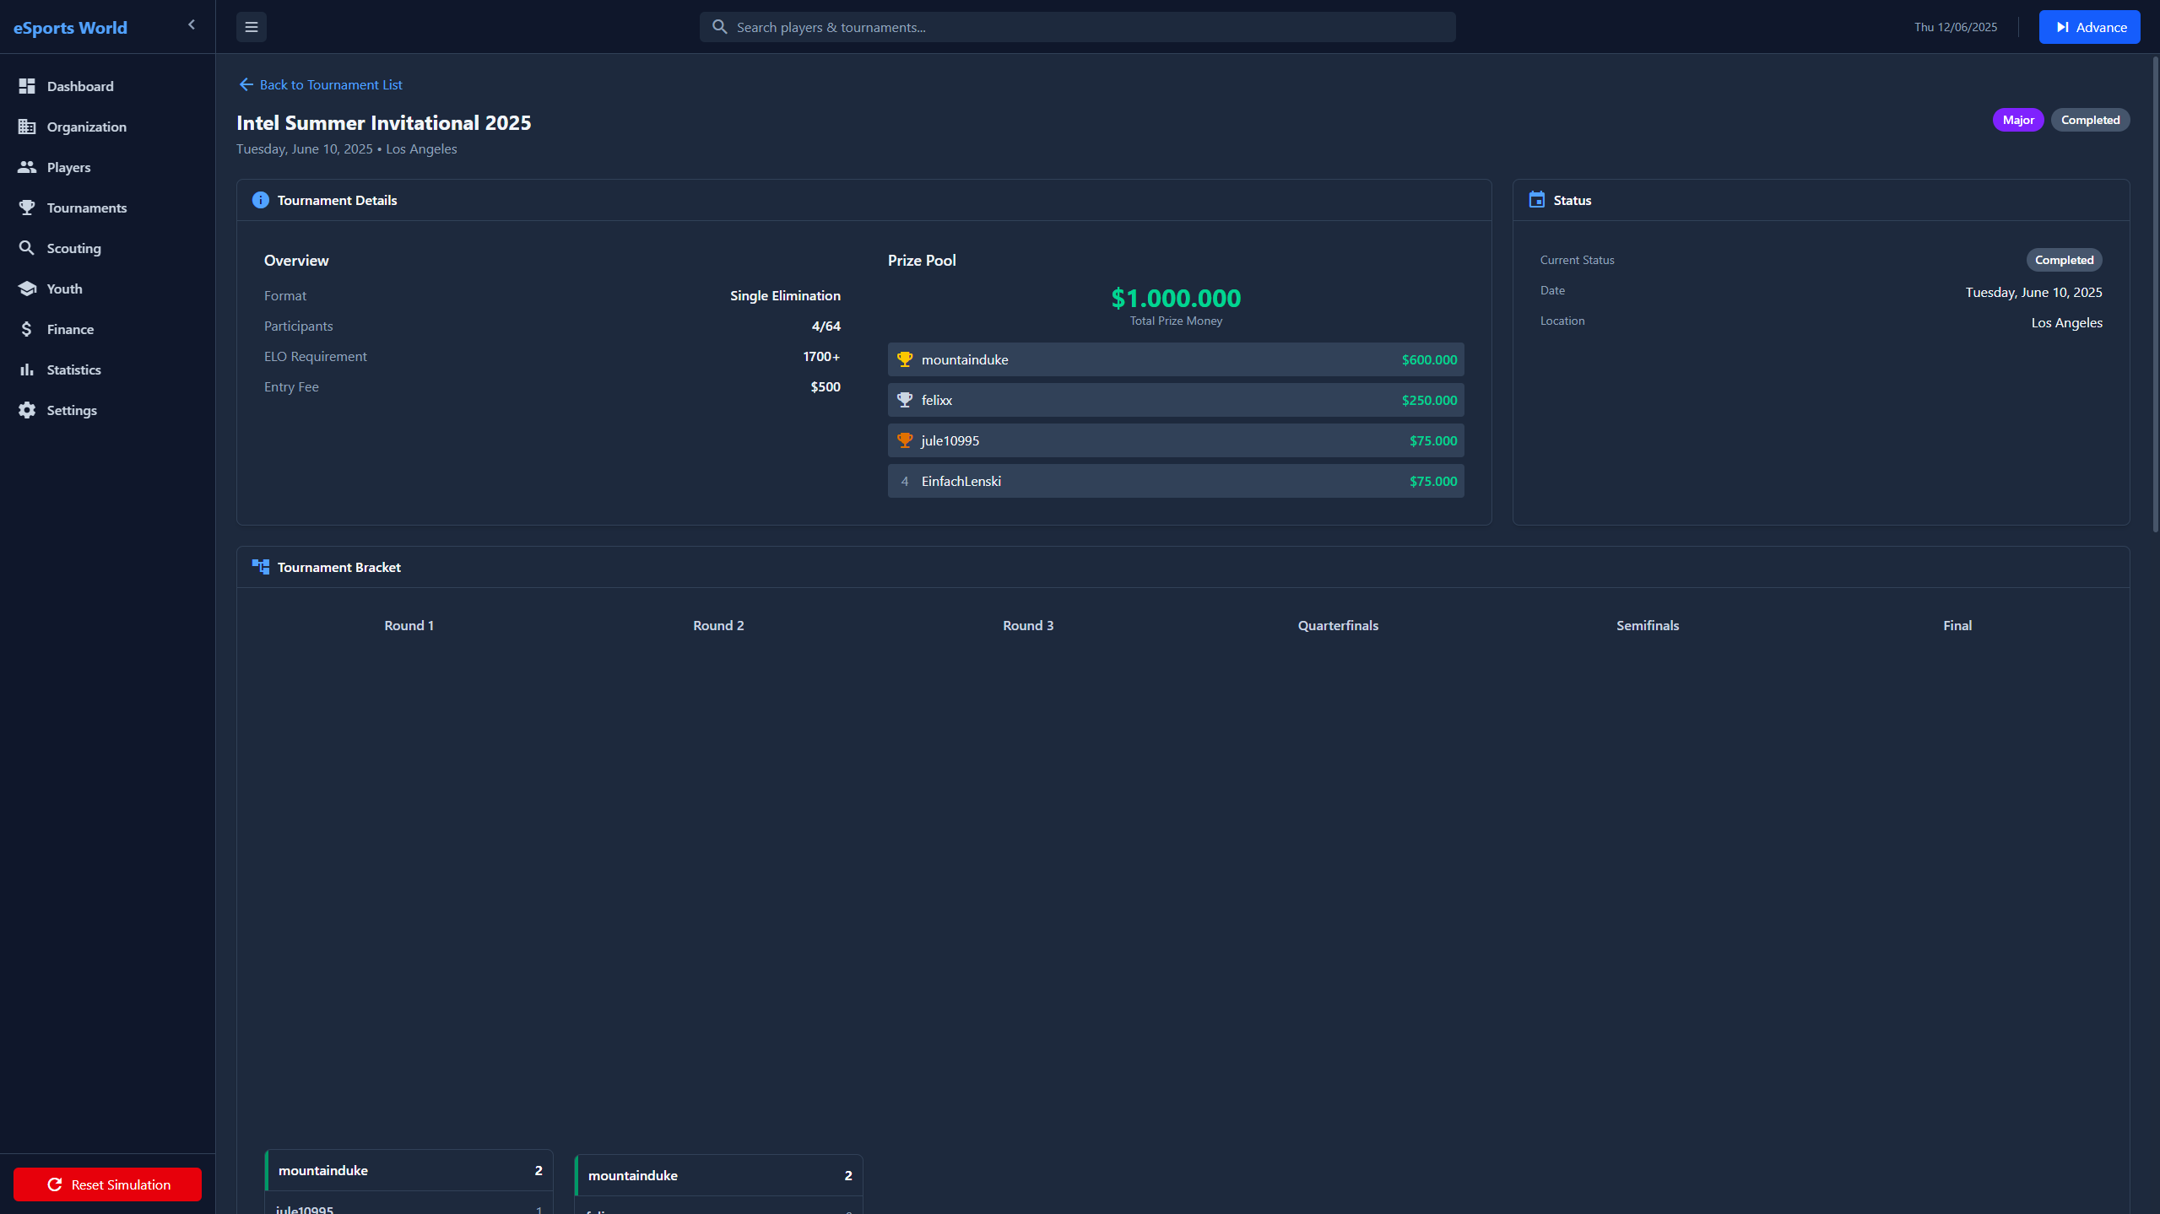Click the Organization building icon

[27, 127]
